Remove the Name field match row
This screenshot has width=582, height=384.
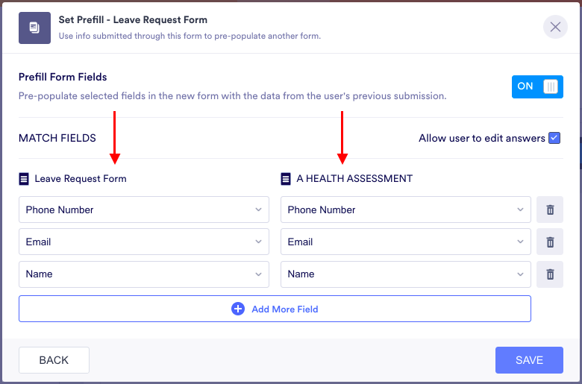550,274
